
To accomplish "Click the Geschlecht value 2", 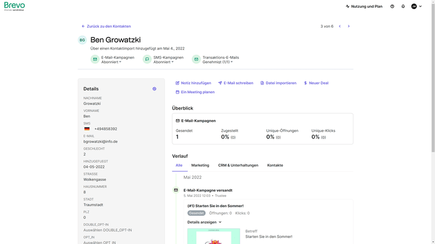I will click(85, 154).
